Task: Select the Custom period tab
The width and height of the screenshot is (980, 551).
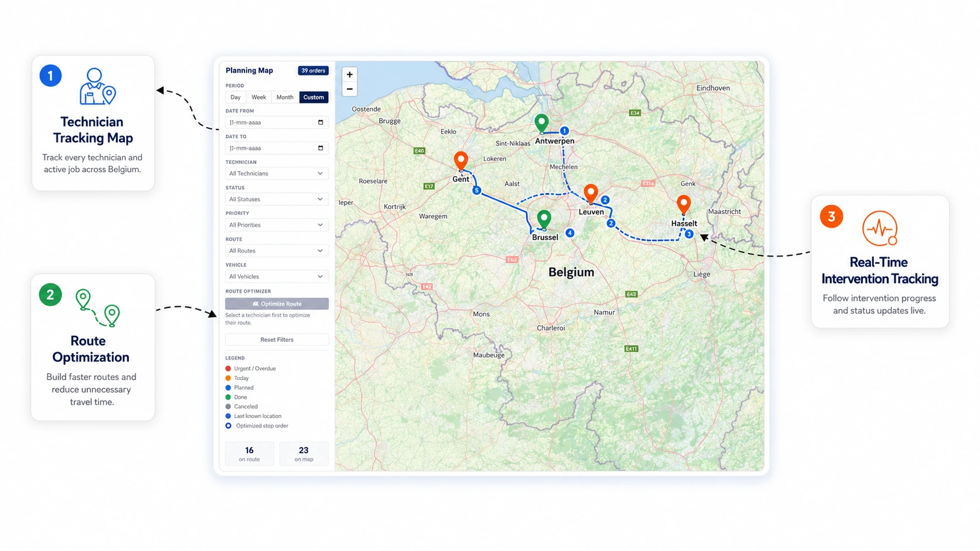Action: (x=314, y=97)
